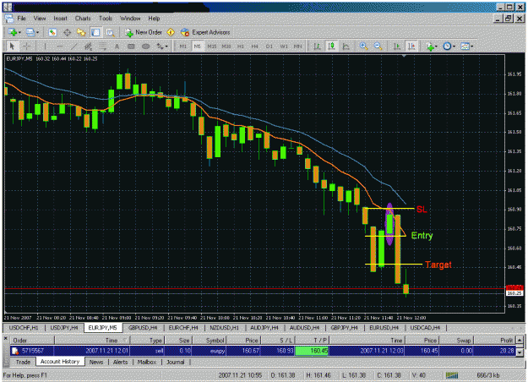This screenshot has width=528, height=382.
Task: Click the New Chart icon
Action: coord(13,32)
